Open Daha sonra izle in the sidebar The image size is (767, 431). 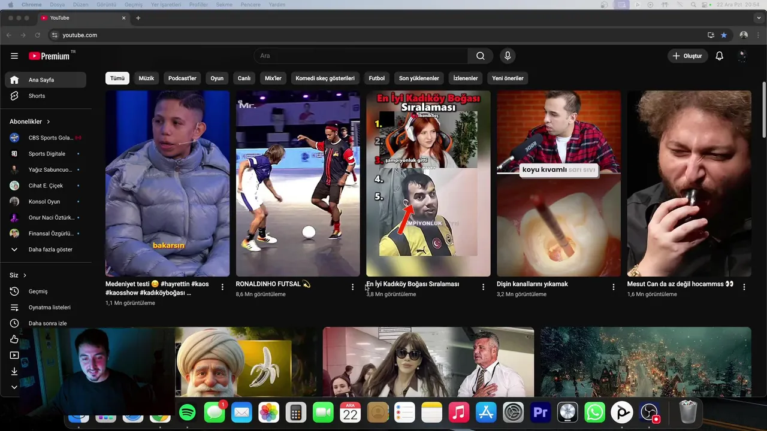pyautogui.click(x=46, y=323)
